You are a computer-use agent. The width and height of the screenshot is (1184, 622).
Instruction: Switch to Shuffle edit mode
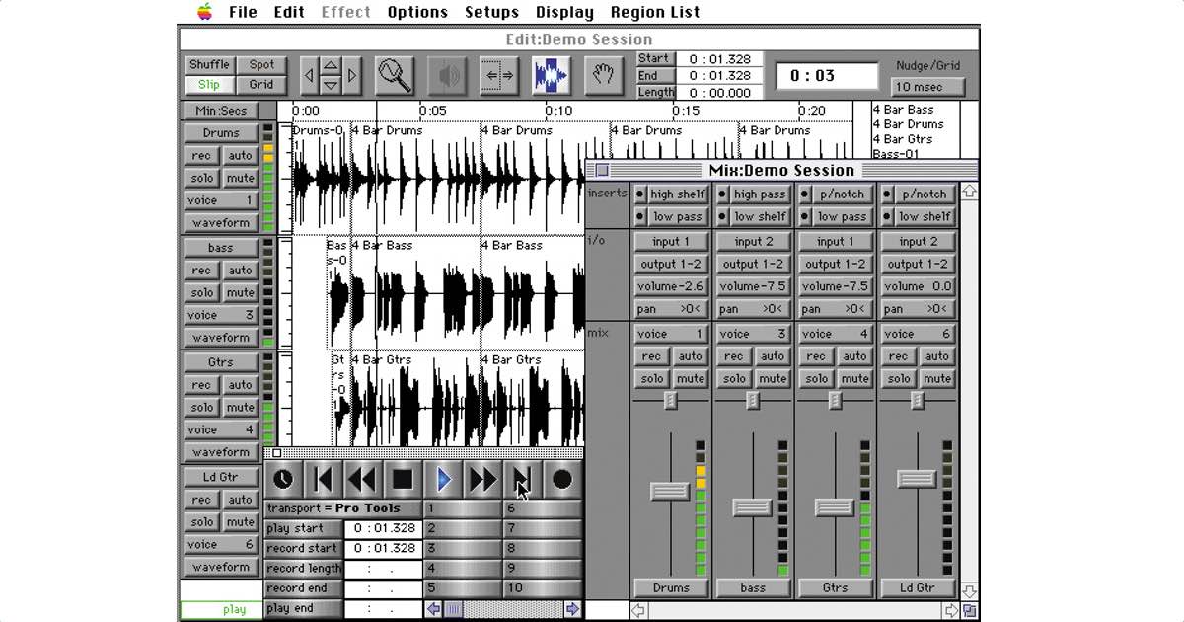pos(208,63)
